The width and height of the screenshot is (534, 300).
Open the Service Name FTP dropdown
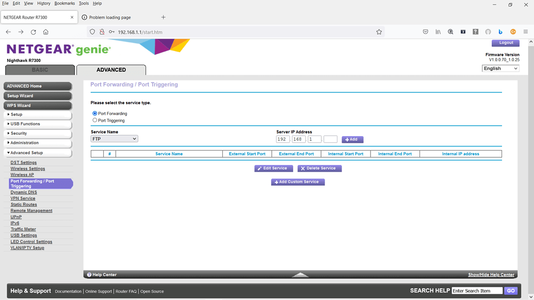click(114, 138)
